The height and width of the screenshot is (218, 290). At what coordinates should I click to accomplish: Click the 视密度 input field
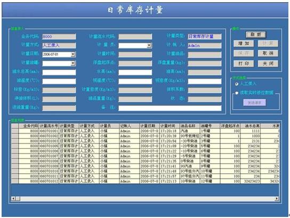tap(205, 81)
